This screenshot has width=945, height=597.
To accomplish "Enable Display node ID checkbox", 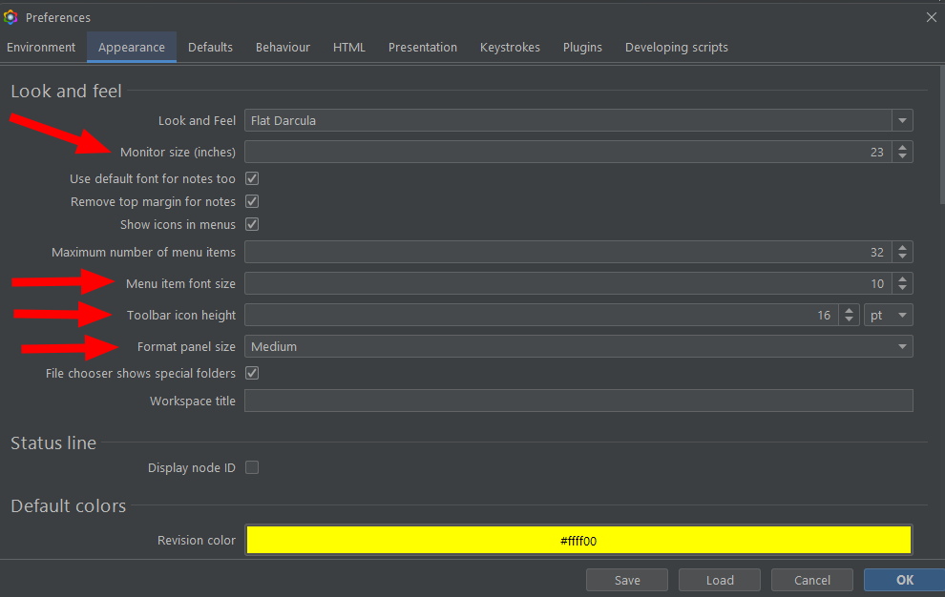I will point(252,467).
